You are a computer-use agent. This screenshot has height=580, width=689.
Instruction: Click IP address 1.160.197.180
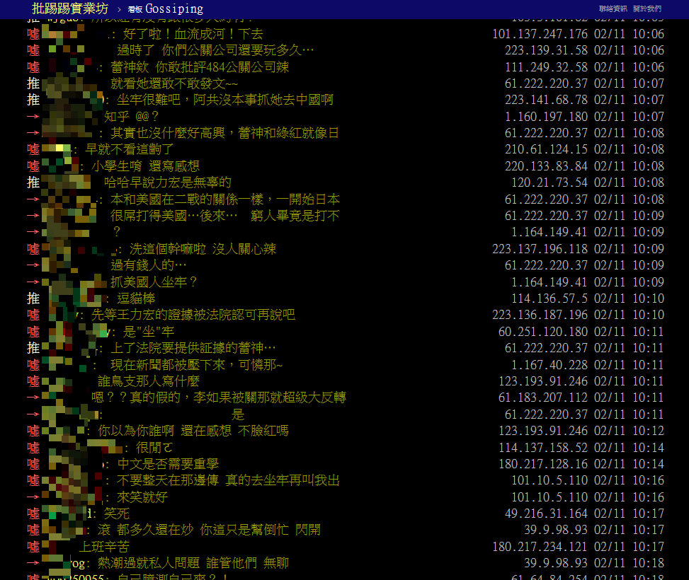coord(546,117)
